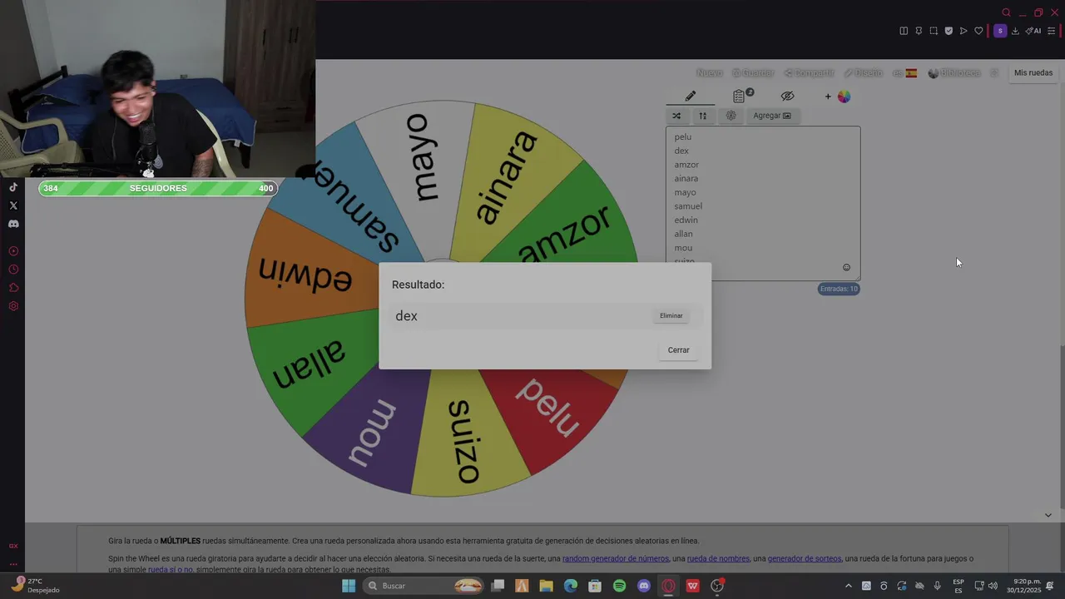The width and height of the screenshot is (1065, 599).
Task: Open Spotify from the taskbar
Action: [619, 586]
